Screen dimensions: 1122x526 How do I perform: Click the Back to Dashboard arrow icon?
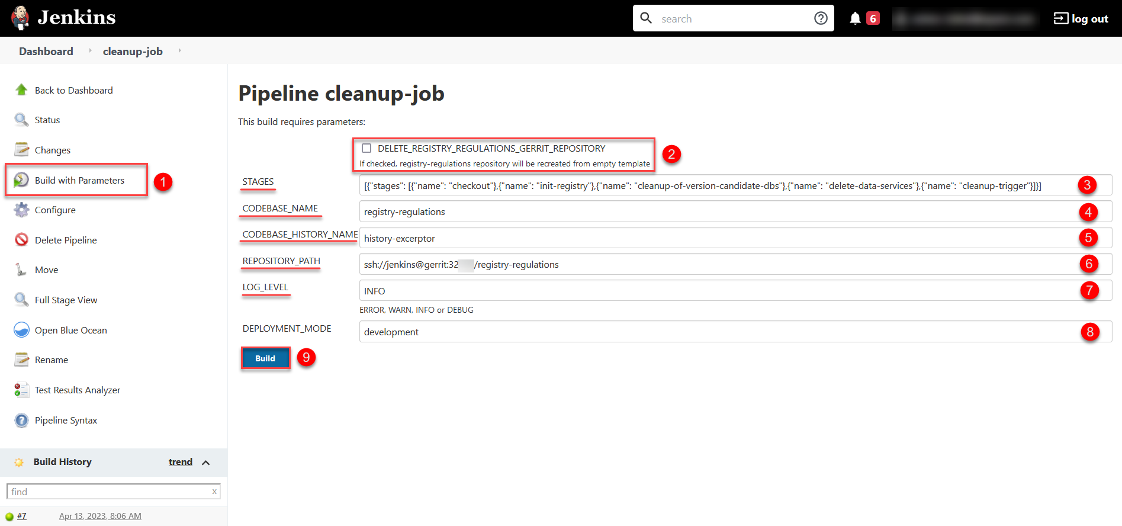coord(21,90)
